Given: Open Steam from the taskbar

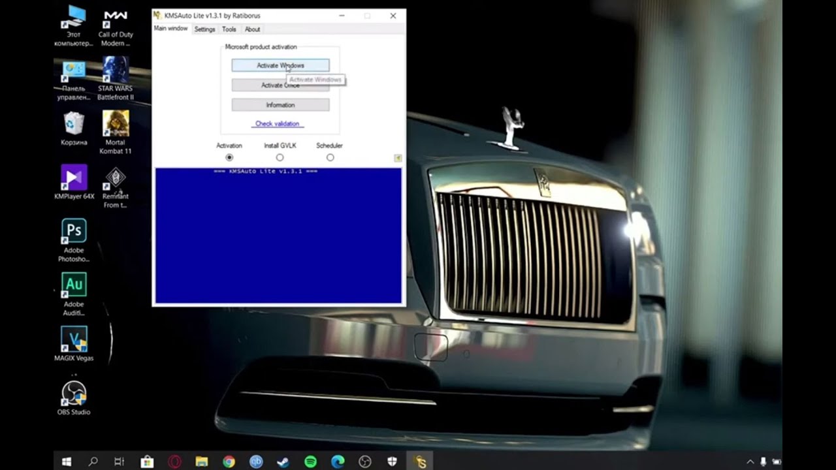Looking at the screenshot, I should [283, 462].
